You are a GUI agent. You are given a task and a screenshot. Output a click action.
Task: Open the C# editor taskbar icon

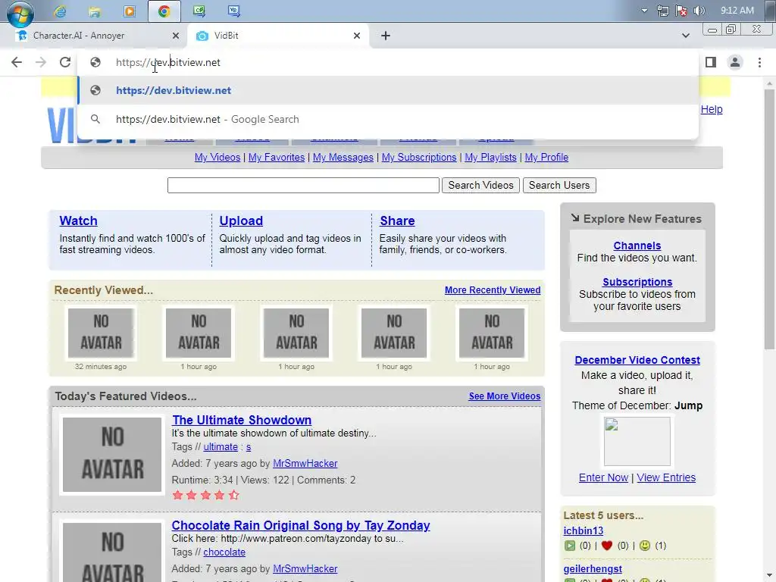pyautogui.click(x=199, y=11)
